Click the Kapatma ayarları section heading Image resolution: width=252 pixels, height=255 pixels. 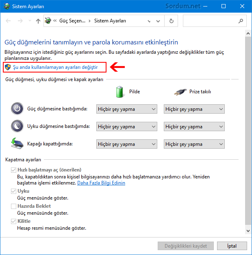click(x=23, y=160)
